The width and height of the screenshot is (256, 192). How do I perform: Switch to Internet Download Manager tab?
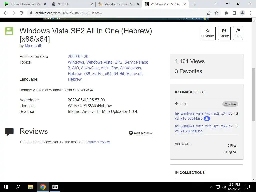click(x=25, y=4)
